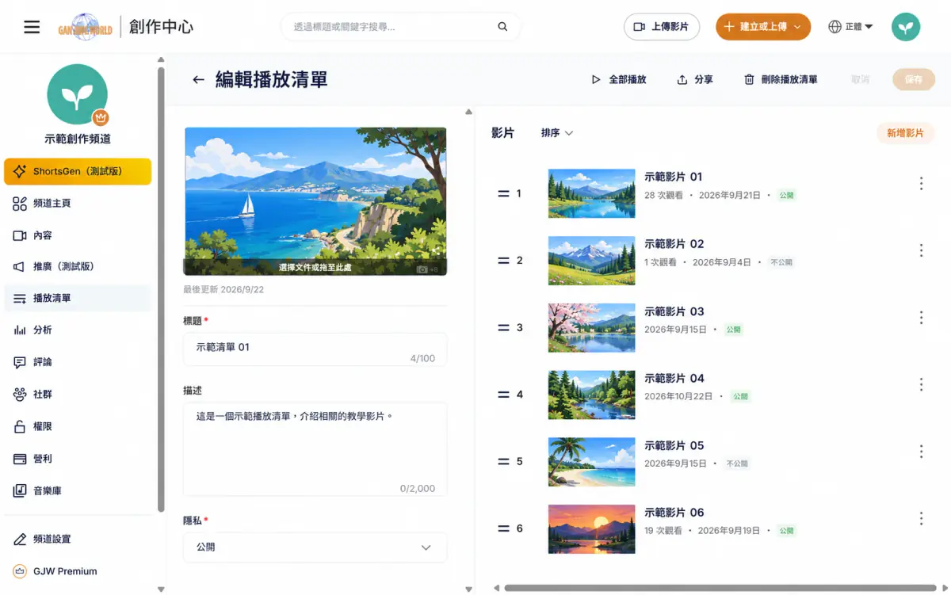The height and width of the screenshot is (595, 951).
Task: Click the 分享 button
Action: (x=694, y=79)
